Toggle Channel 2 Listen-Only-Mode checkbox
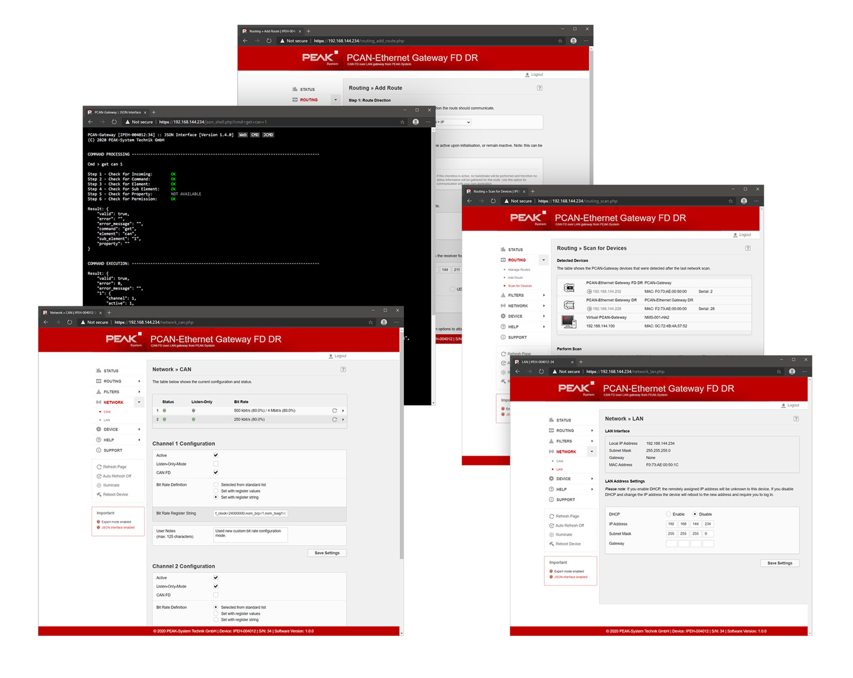853x678 pixels. (x=216, y=586)
